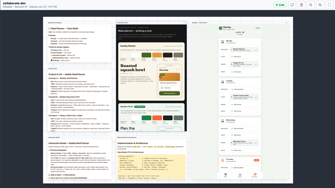Click the Banana Oatmeal meal card
Viewport: 335px width, 188px height.
click(x=244, y=49)
